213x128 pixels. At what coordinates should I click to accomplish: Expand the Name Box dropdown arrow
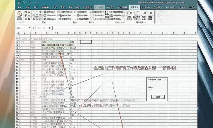[x=30, y=28]
